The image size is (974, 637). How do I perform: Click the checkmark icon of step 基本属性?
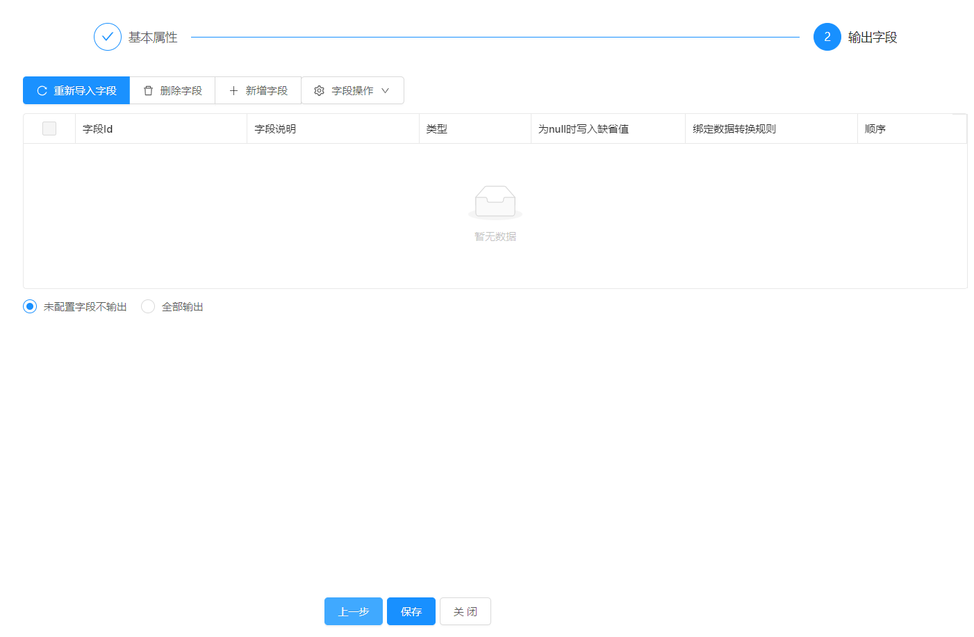(108, 38)
